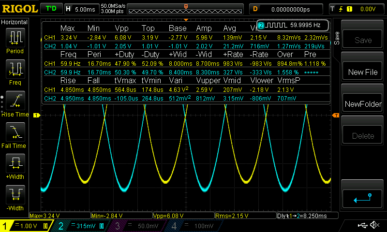The height and width of the screenshot is (232, 387).
Task: Click the RIGOL logo
Action: click(20, 9)
